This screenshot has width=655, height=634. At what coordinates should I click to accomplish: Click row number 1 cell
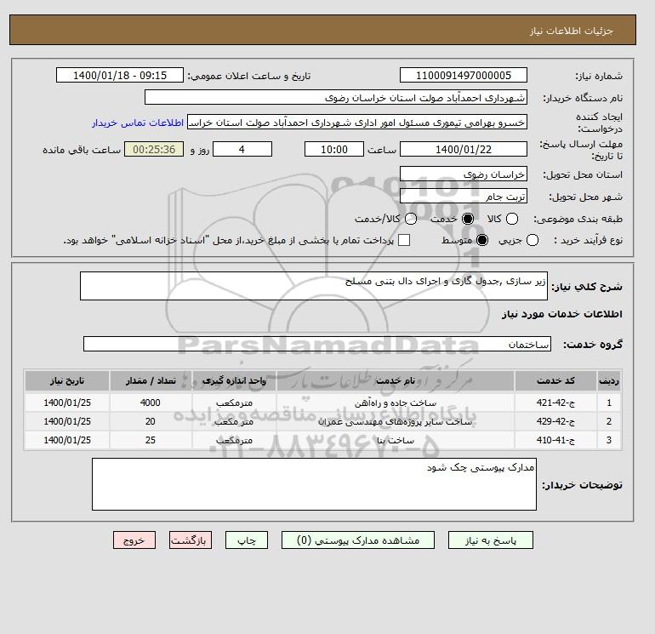[609, 403]
